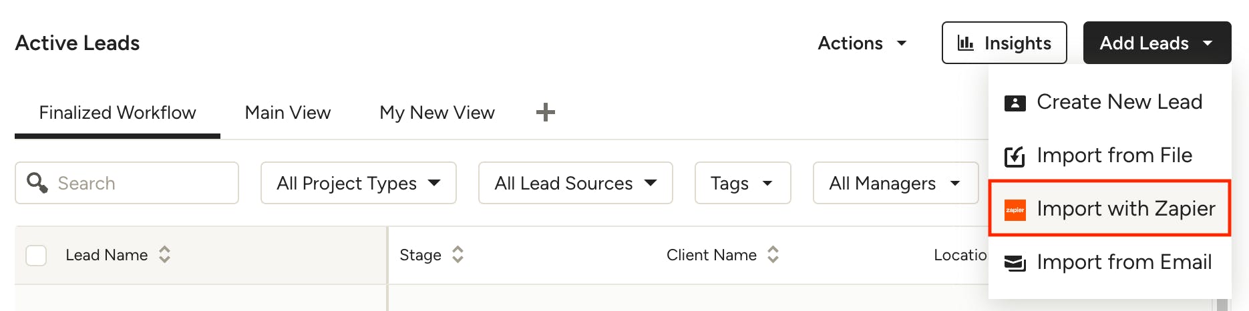Click the orange Zapier logo icon
The width and height of the screenshot is (1249, 311).
tap(1015, 210)
